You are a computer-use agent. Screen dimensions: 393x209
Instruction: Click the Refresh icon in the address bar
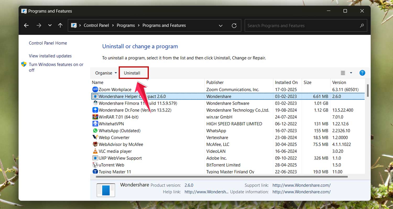point(234,25)
